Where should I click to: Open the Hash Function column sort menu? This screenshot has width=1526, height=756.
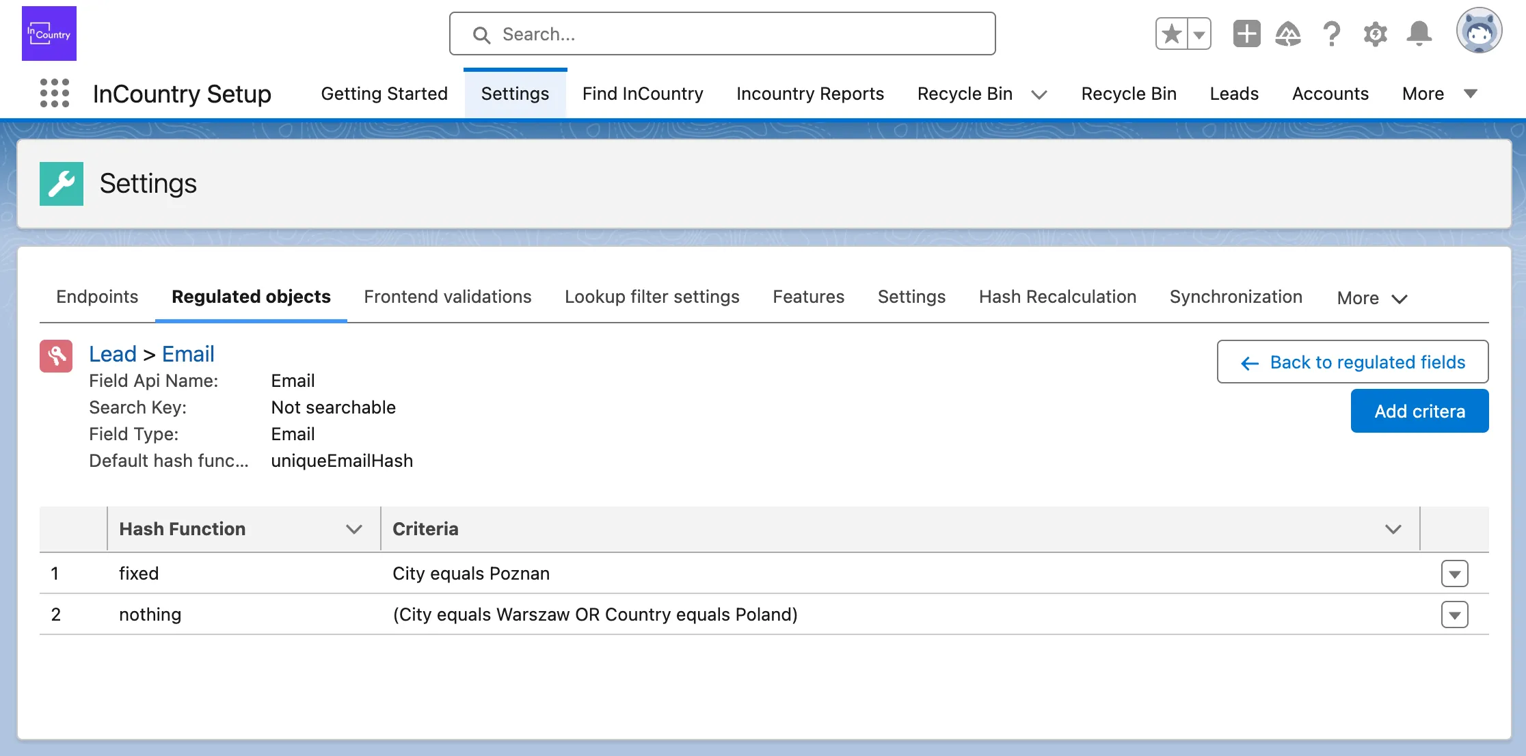353,529
